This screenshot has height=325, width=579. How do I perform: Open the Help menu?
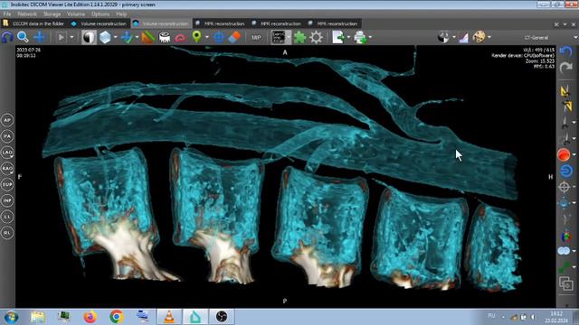point(121,14)
